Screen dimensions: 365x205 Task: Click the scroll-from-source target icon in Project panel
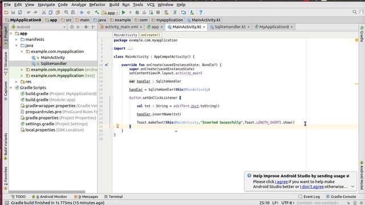(72, 27)
